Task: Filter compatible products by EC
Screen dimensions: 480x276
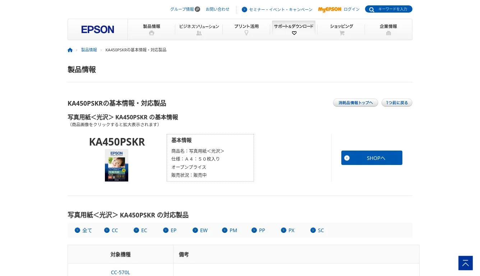Action: point(140,230)
